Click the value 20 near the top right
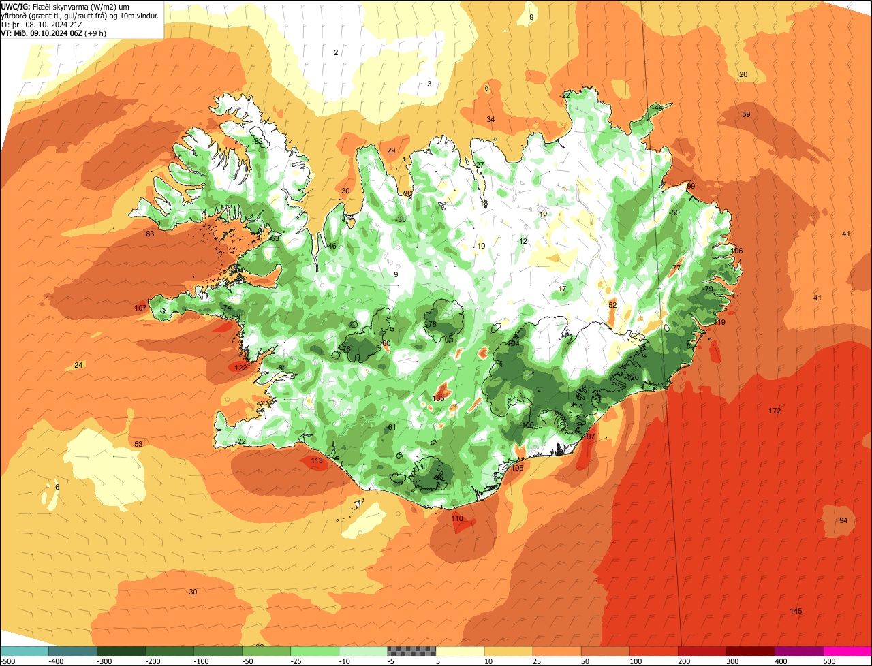Image resolution: width=872 pixels, height=666 pixels. (743, 74)
